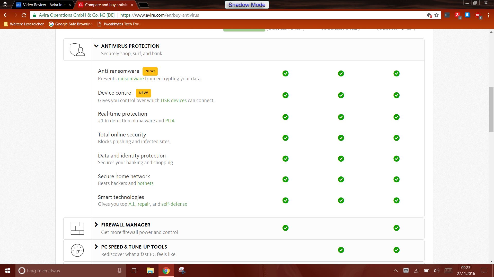Follow the USB devices link
Screen dimensions: 494x277
(x=173, y=101)
